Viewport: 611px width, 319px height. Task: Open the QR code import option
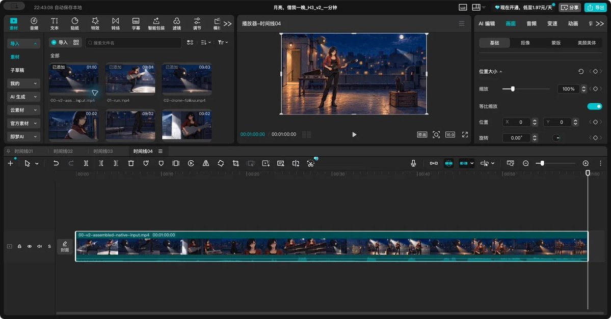pos(76,42)
